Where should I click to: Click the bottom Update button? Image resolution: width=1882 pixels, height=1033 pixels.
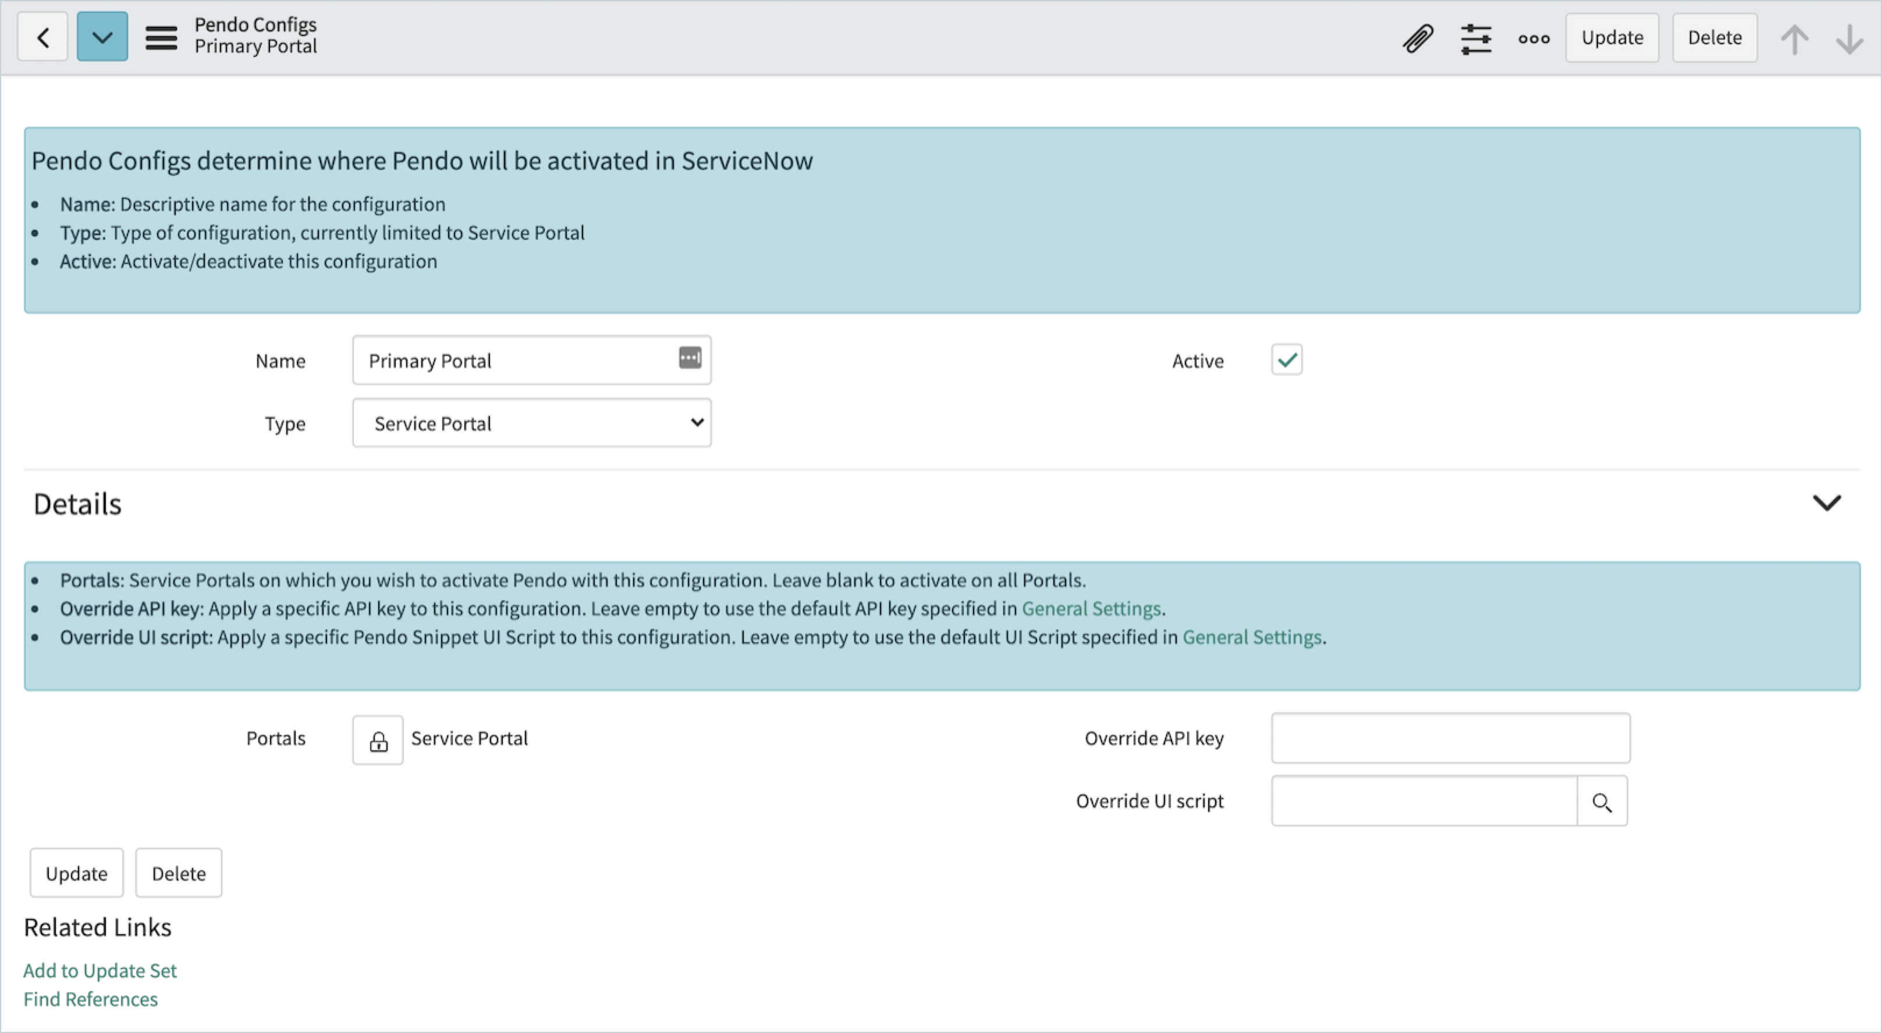click(77, 872)
